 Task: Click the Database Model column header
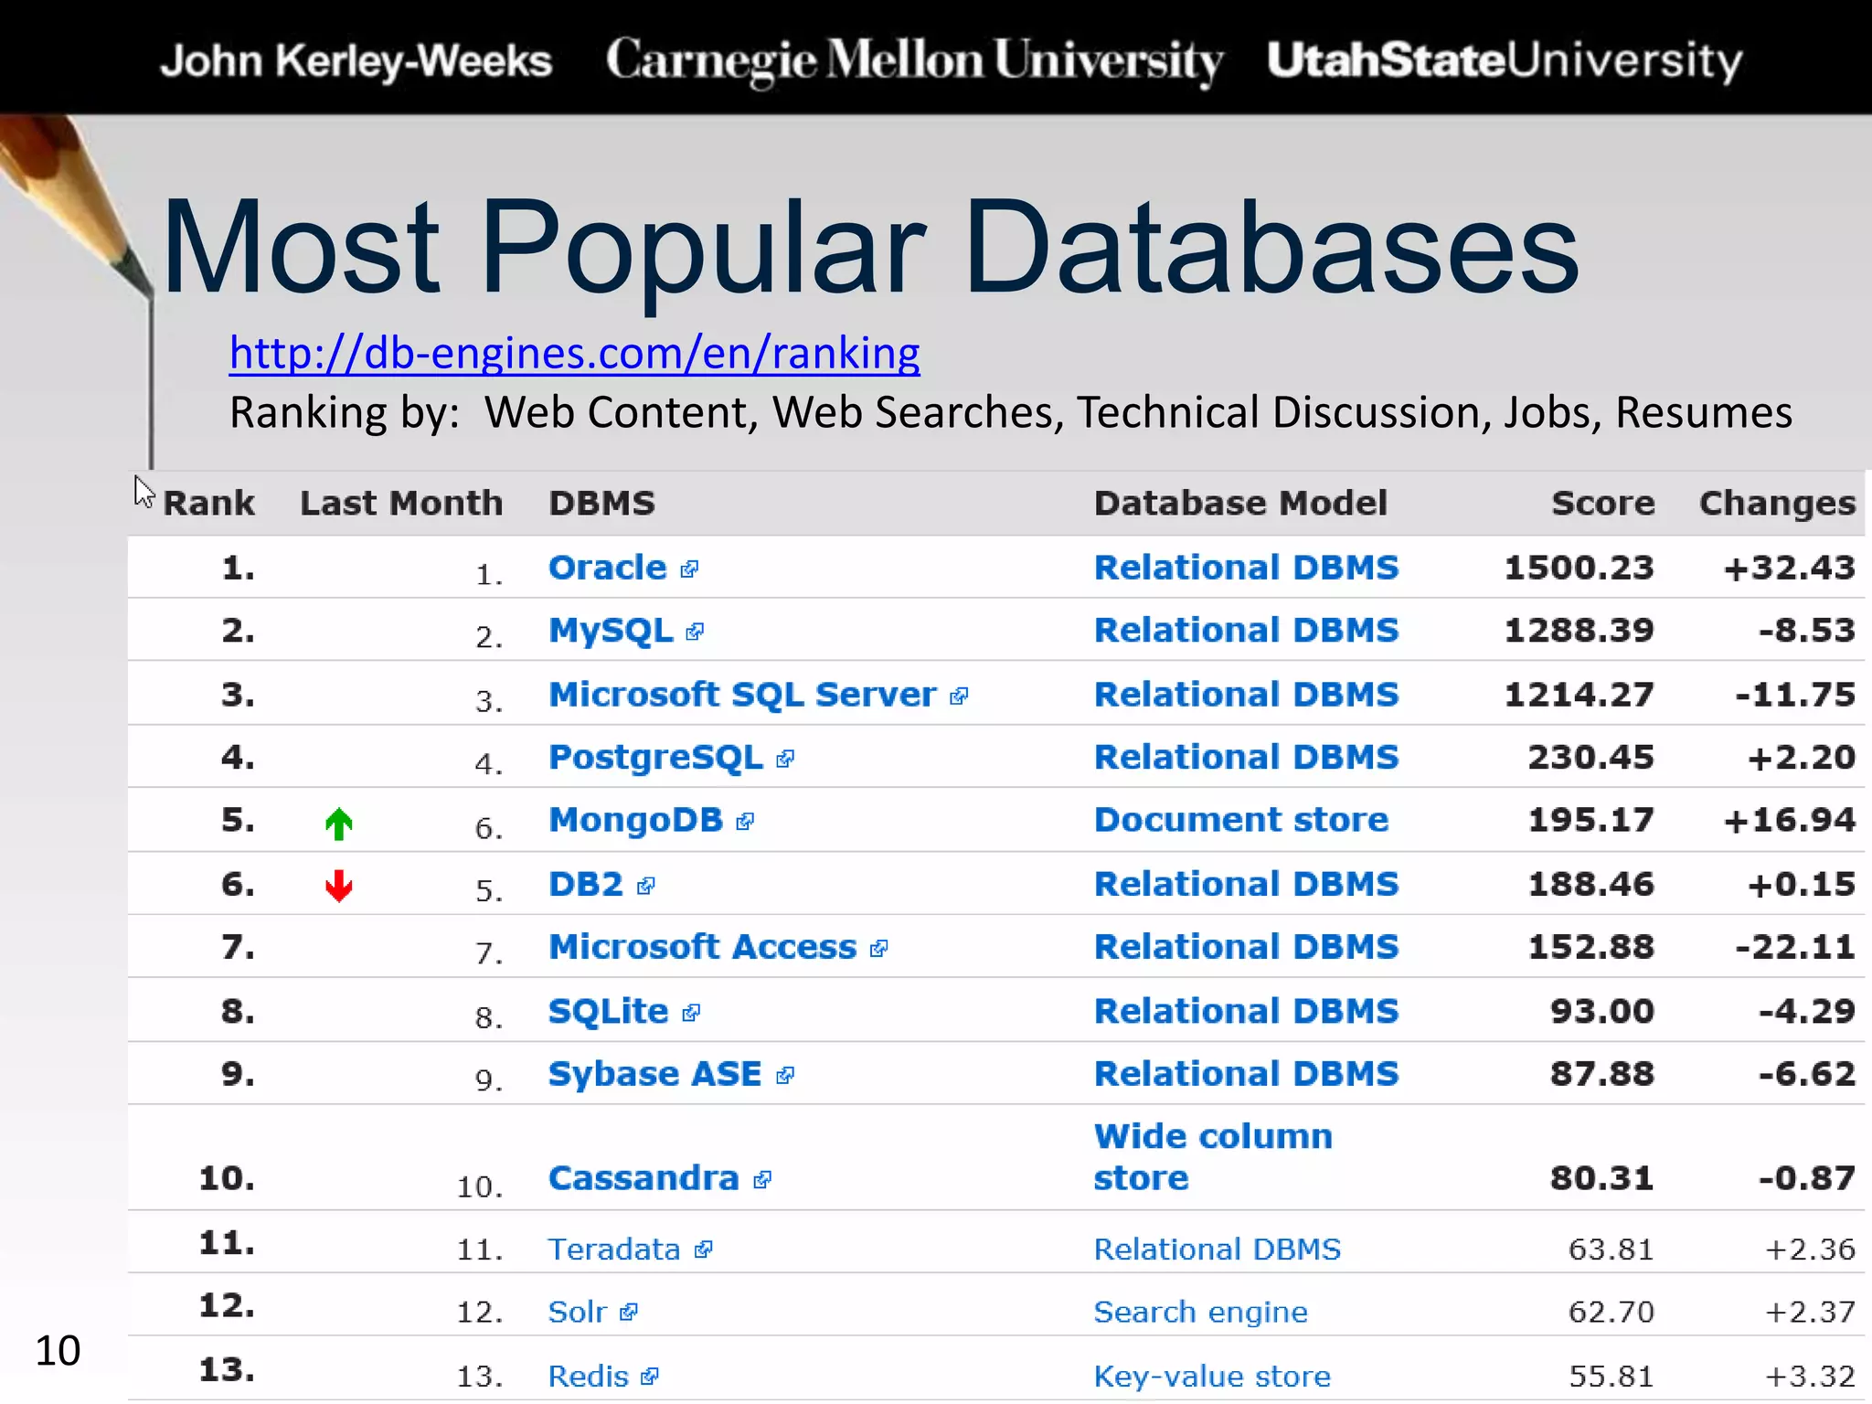pos(1240,503)
